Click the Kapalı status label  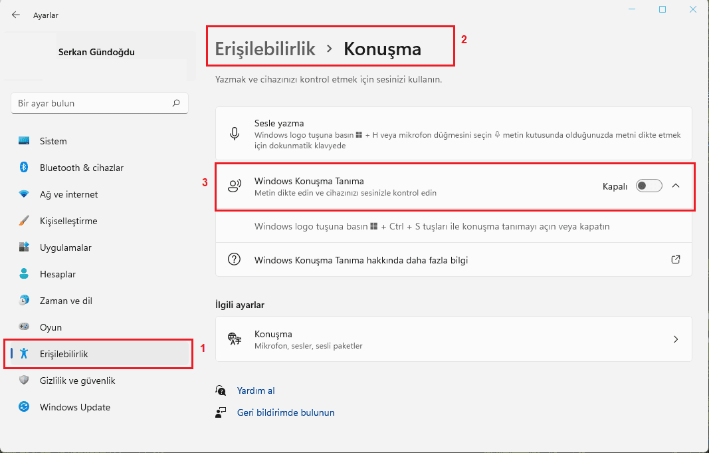(615, 186)
